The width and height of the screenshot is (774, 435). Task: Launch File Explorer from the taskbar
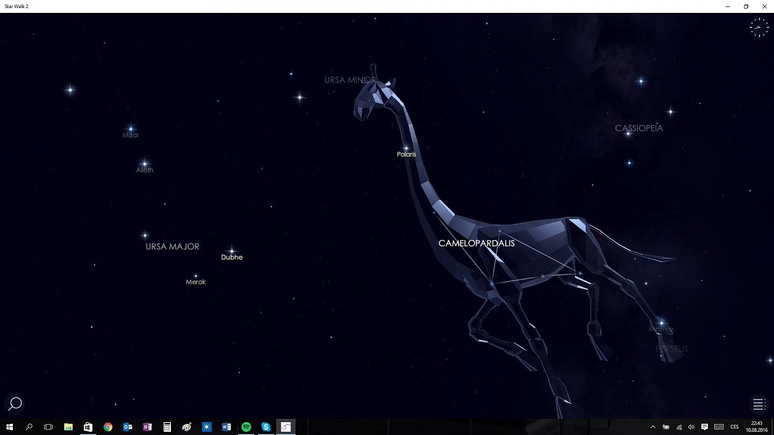(x=68, y=427)
